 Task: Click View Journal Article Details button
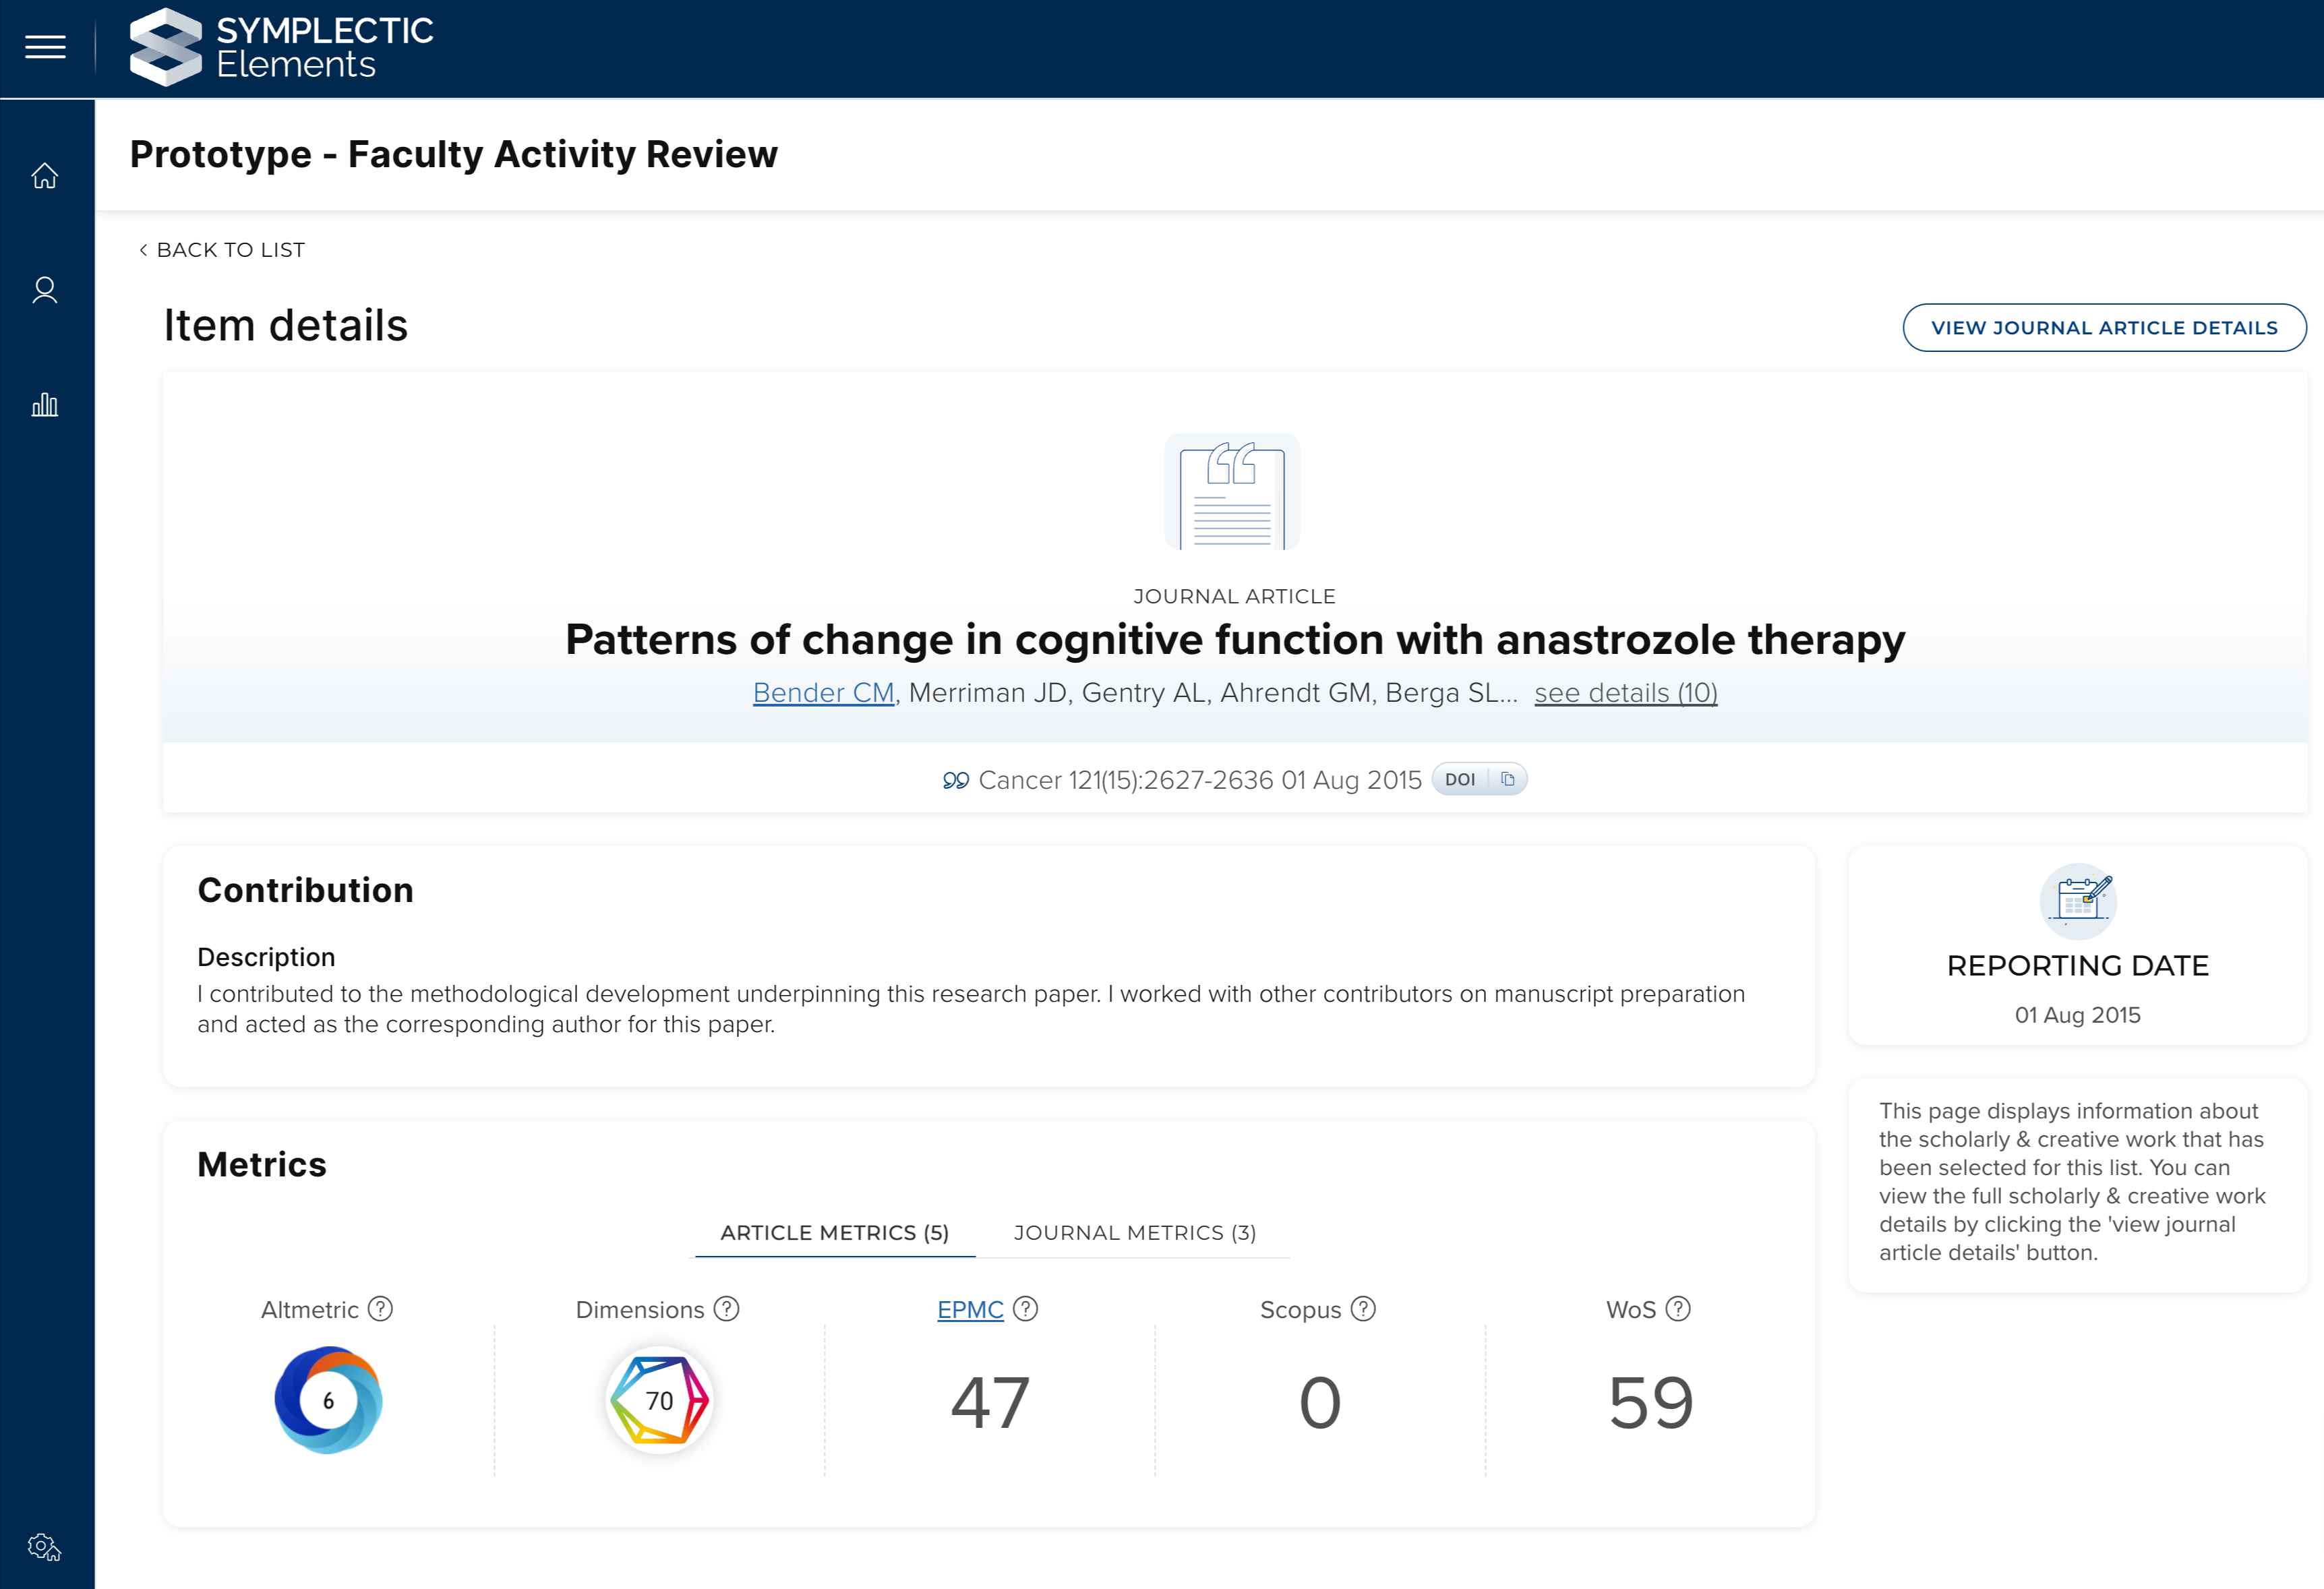pos(2103,328)
